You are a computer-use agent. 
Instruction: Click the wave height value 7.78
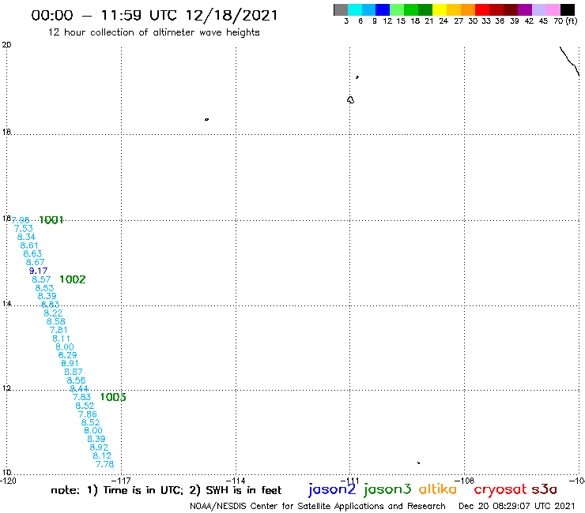(105, 464)
